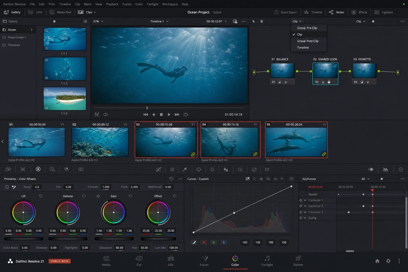The height and width of the screenshot is (272, 408).
Task: Open the Sizing palette
Action: [x=254, y=169]
